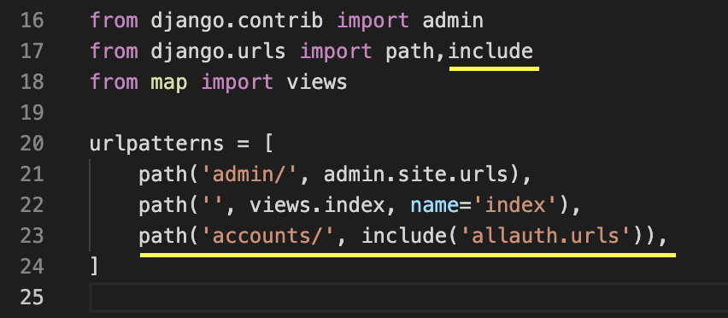Click 'django.urls' on line 17
Screen dimensions: 728x318
pos(218,51)
